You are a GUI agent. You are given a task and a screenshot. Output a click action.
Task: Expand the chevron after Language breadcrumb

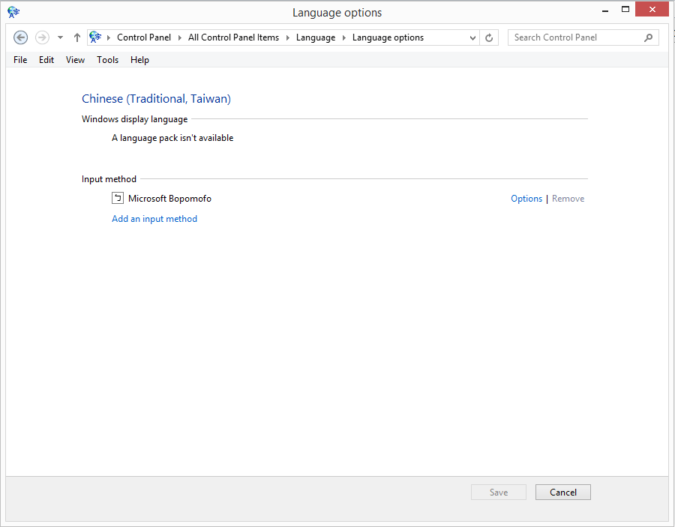(x=344, y=38)
